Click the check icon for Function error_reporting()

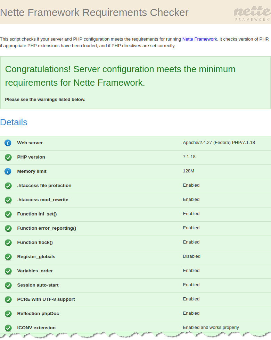(8, 228)
